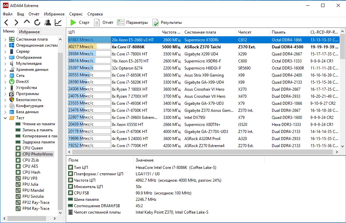Select the Программы icon in the tree

pyautogui.click(x=12, y=94)
